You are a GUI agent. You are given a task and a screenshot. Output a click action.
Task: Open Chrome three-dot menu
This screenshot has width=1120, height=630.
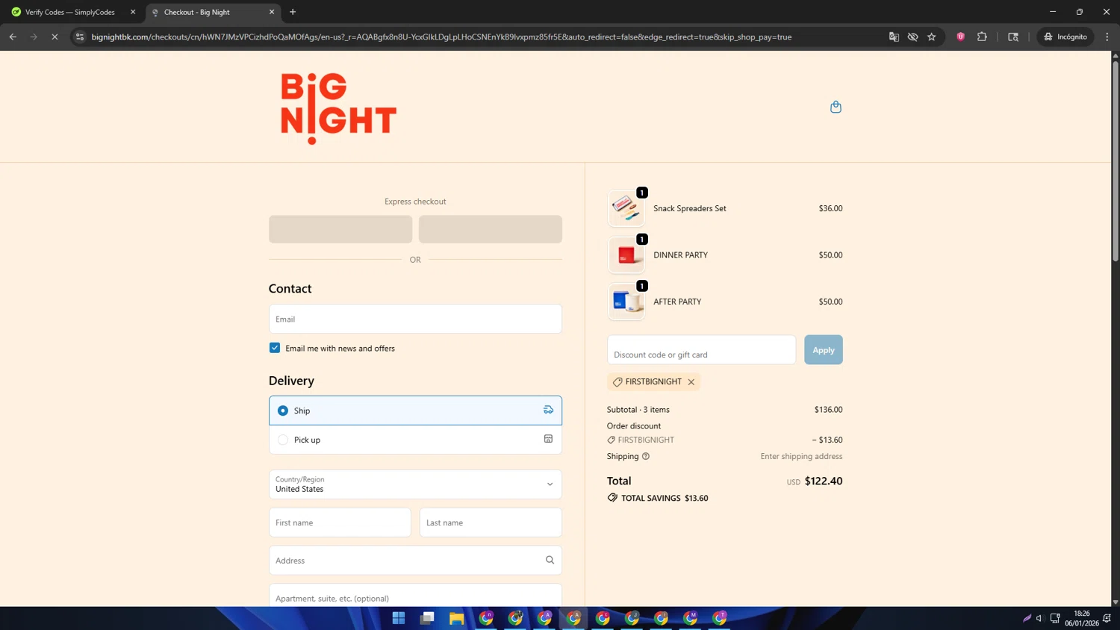click(x=1107, y=37)
